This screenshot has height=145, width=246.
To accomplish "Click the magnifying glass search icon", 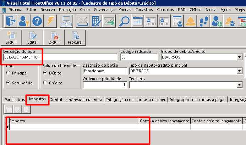I will pyautogui.click(x=124, y=21).
